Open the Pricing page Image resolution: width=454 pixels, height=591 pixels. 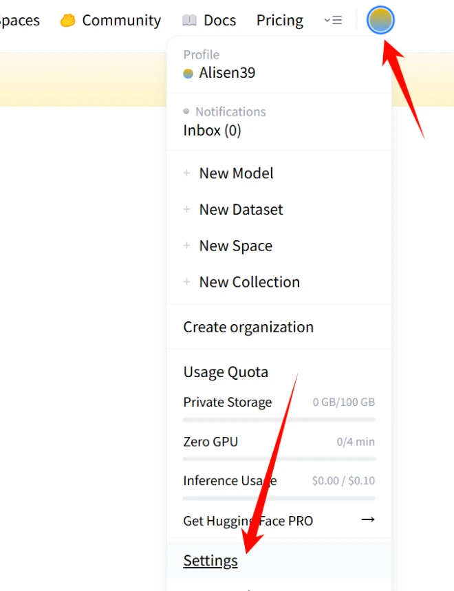tap(280, 21)
